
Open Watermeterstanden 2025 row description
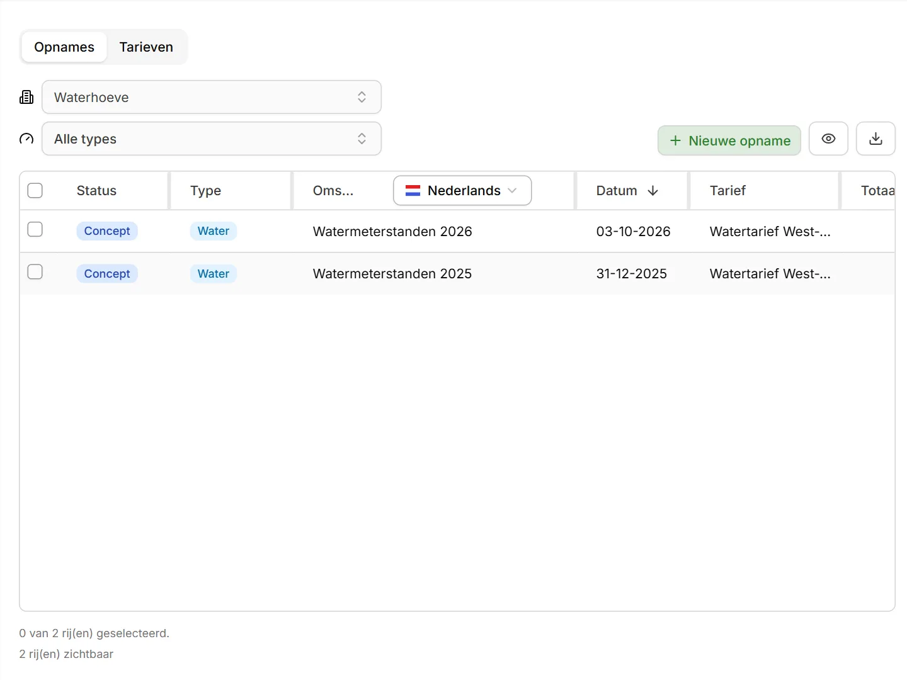[392, 274]
